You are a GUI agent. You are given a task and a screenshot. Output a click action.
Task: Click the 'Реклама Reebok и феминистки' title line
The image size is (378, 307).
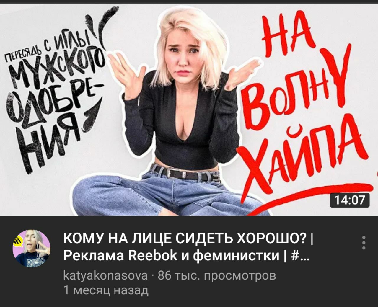coord(186,255)
